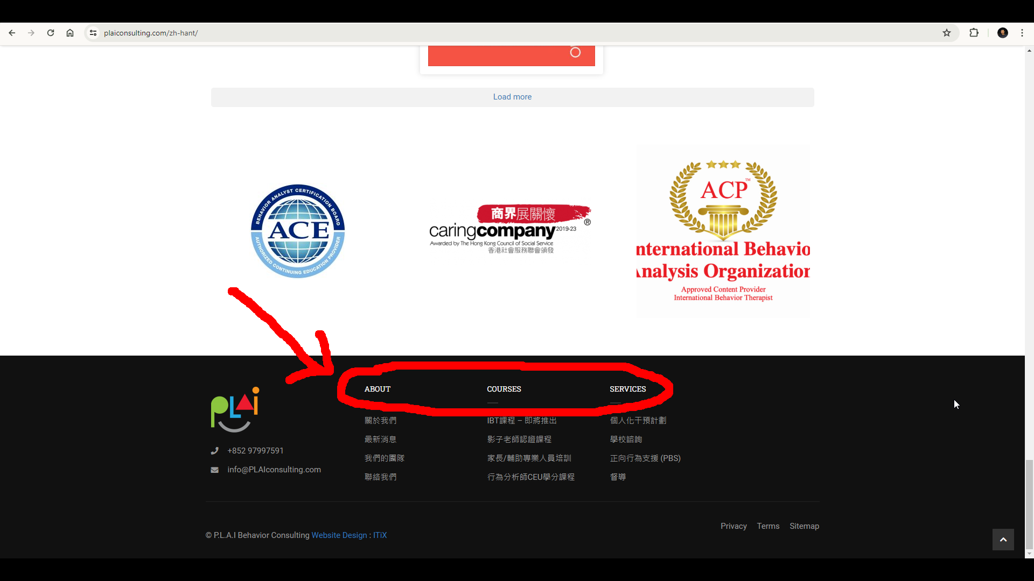Image resolution: width=1034 pixels, height=581 pixels.
Task: Open site information icon in address bar
Action: click(93, 33)
